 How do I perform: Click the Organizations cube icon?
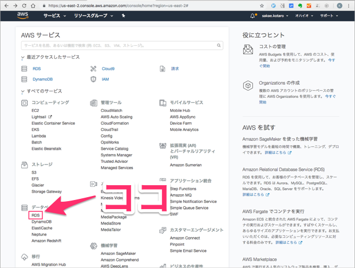(248, 86)
